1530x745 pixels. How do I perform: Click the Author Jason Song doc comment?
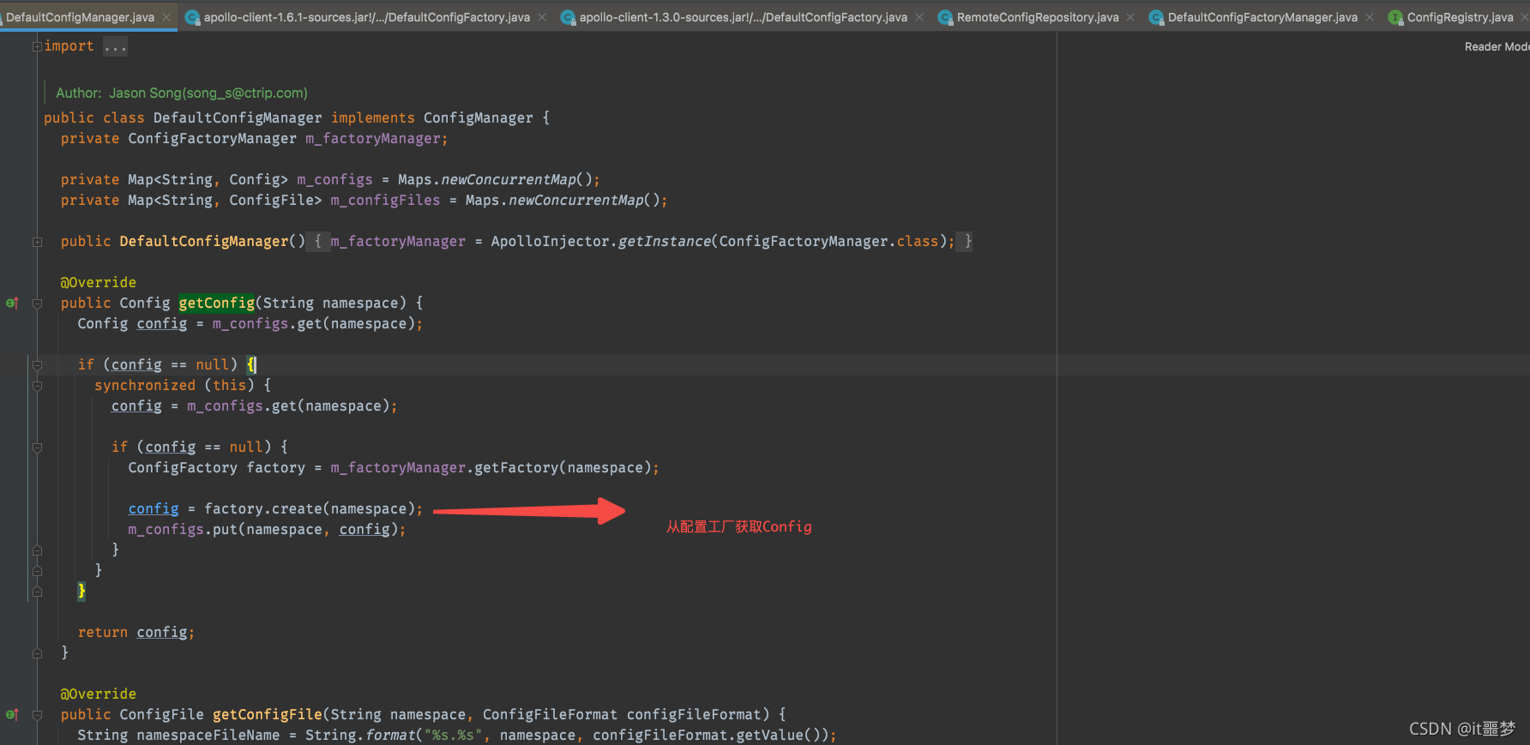tap(181, 93)
